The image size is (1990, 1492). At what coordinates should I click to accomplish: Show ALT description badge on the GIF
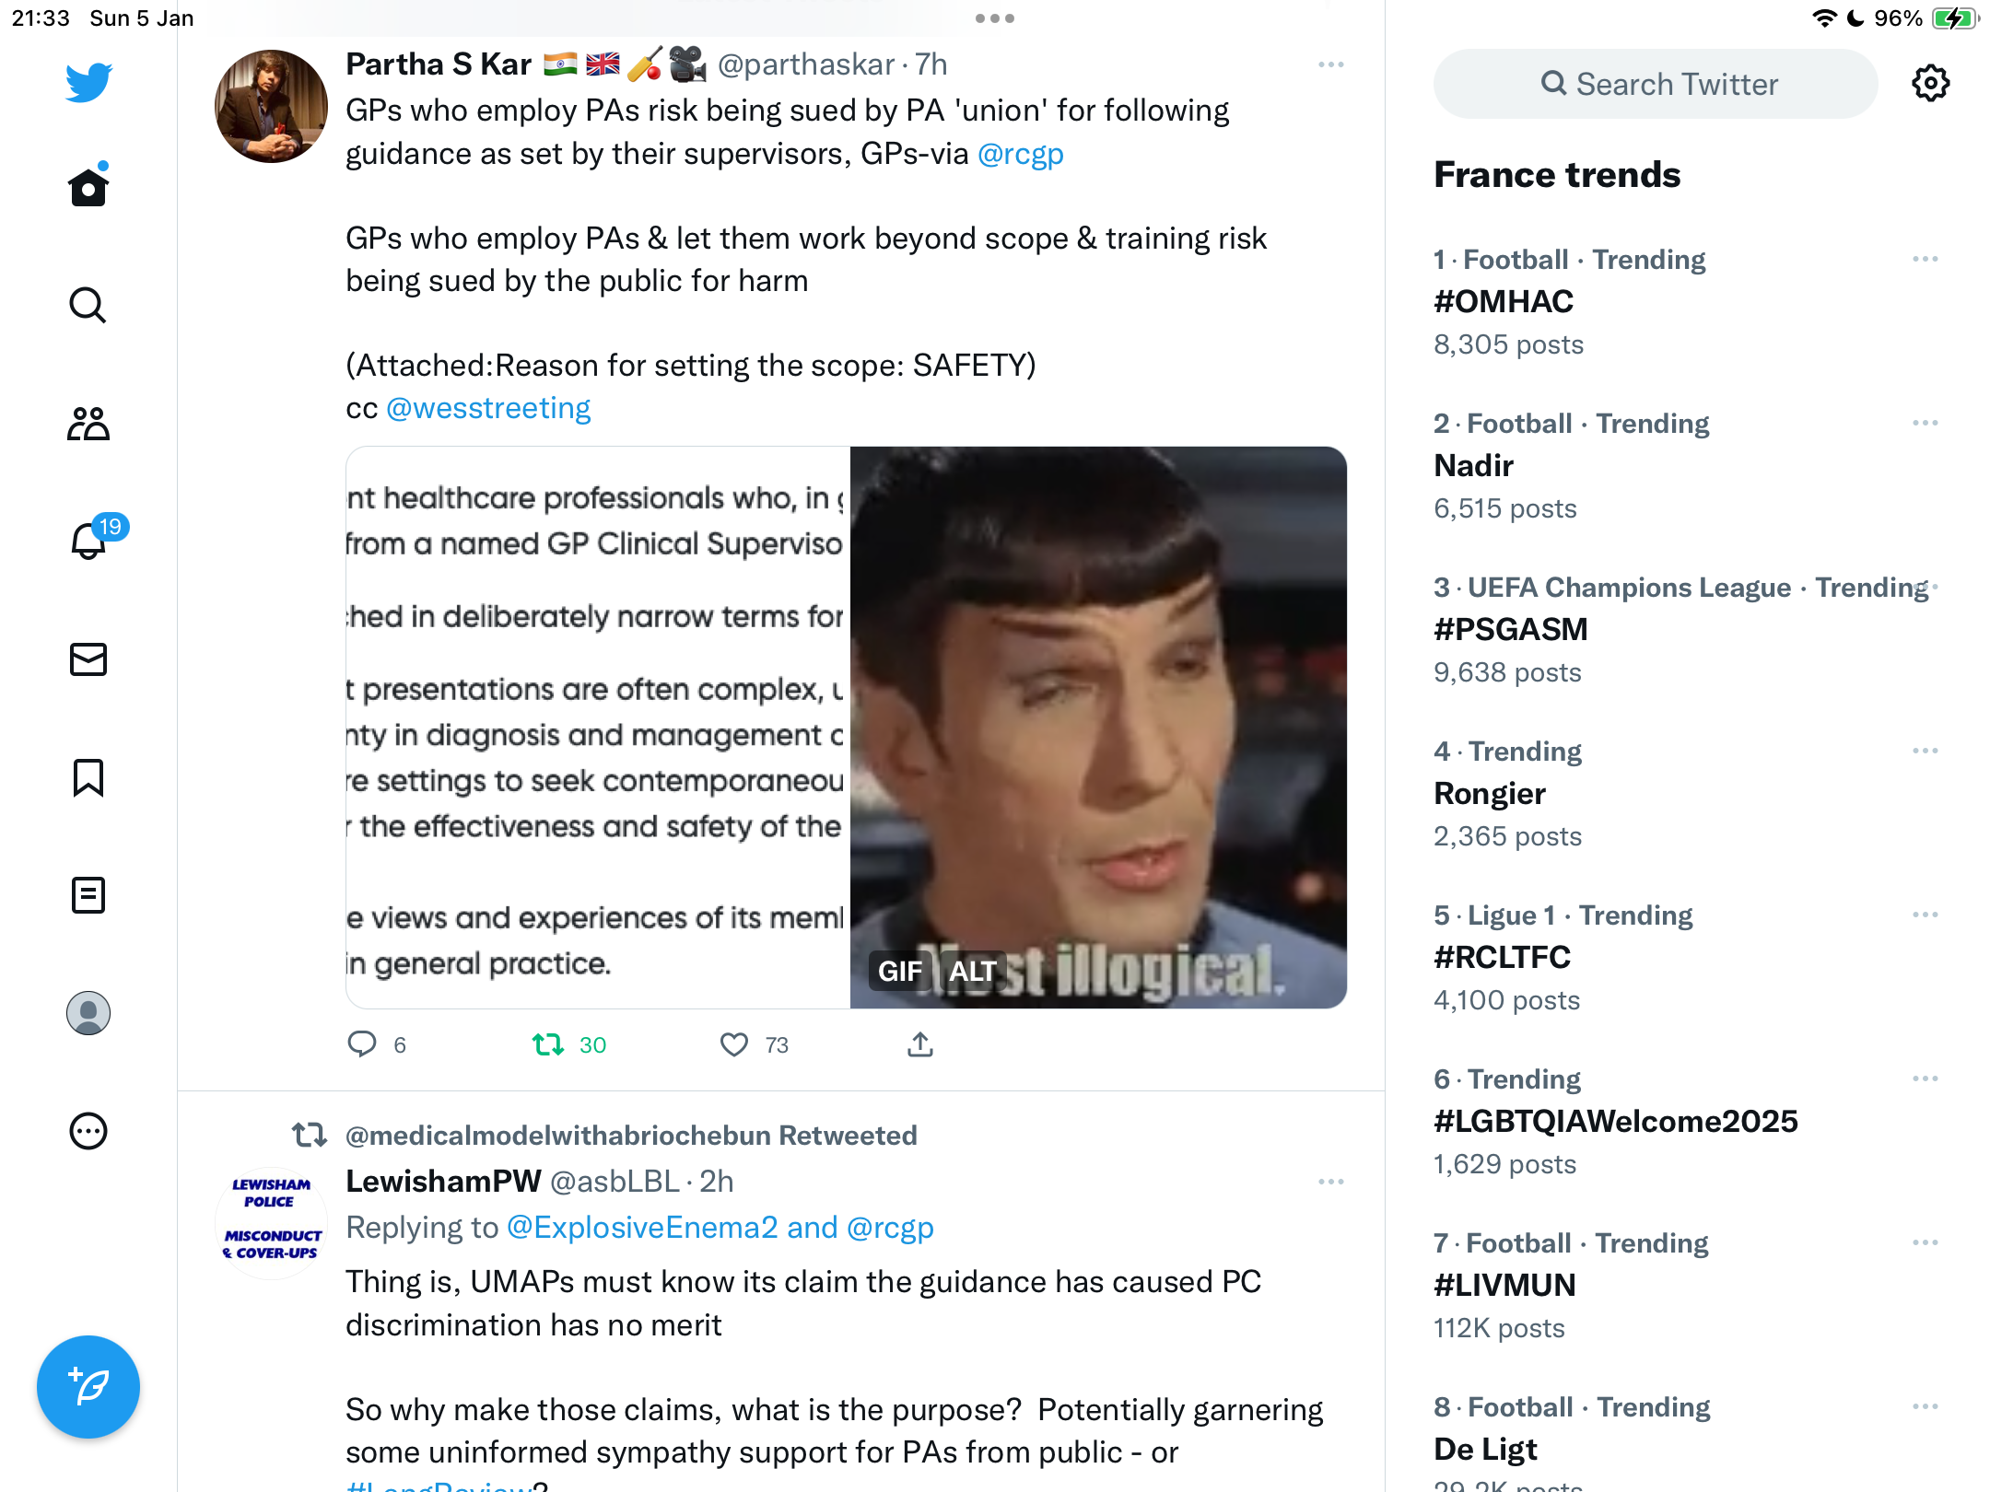[973, 971]
